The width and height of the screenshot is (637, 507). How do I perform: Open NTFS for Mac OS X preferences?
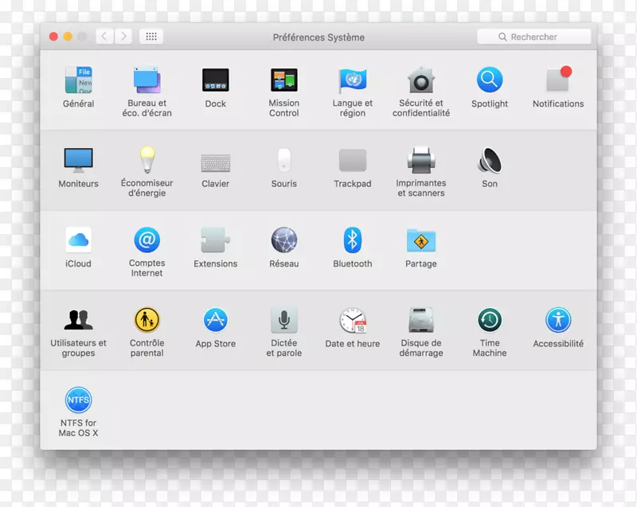(78, 400)
